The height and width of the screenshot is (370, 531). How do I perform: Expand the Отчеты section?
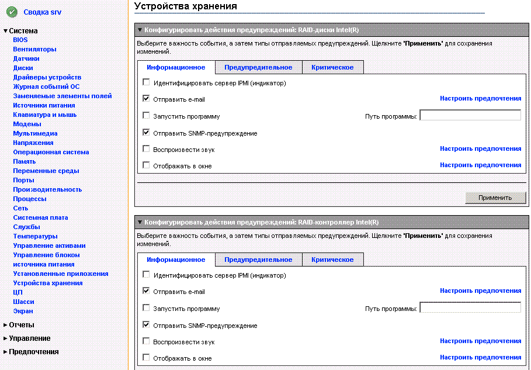(6, 325)
